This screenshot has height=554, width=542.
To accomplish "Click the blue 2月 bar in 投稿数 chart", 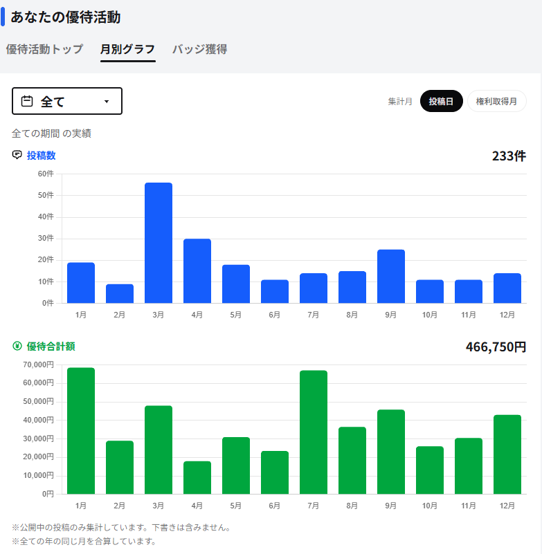I will pos(120,294).
